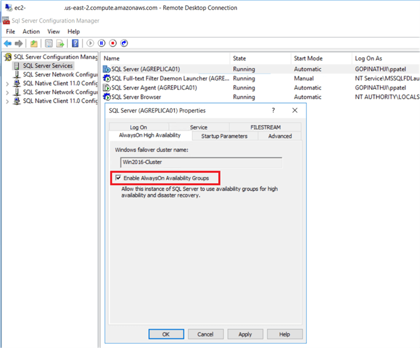Expand first SQL Native Client 11.0 node
The width and height of the screenshot is (420, 348).
[7, 84]
